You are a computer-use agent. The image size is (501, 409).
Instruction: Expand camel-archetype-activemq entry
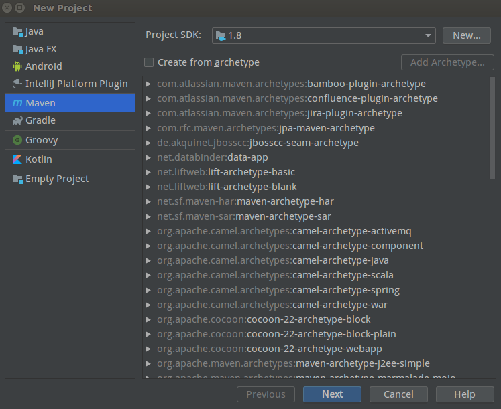click(x=148, y=231)
